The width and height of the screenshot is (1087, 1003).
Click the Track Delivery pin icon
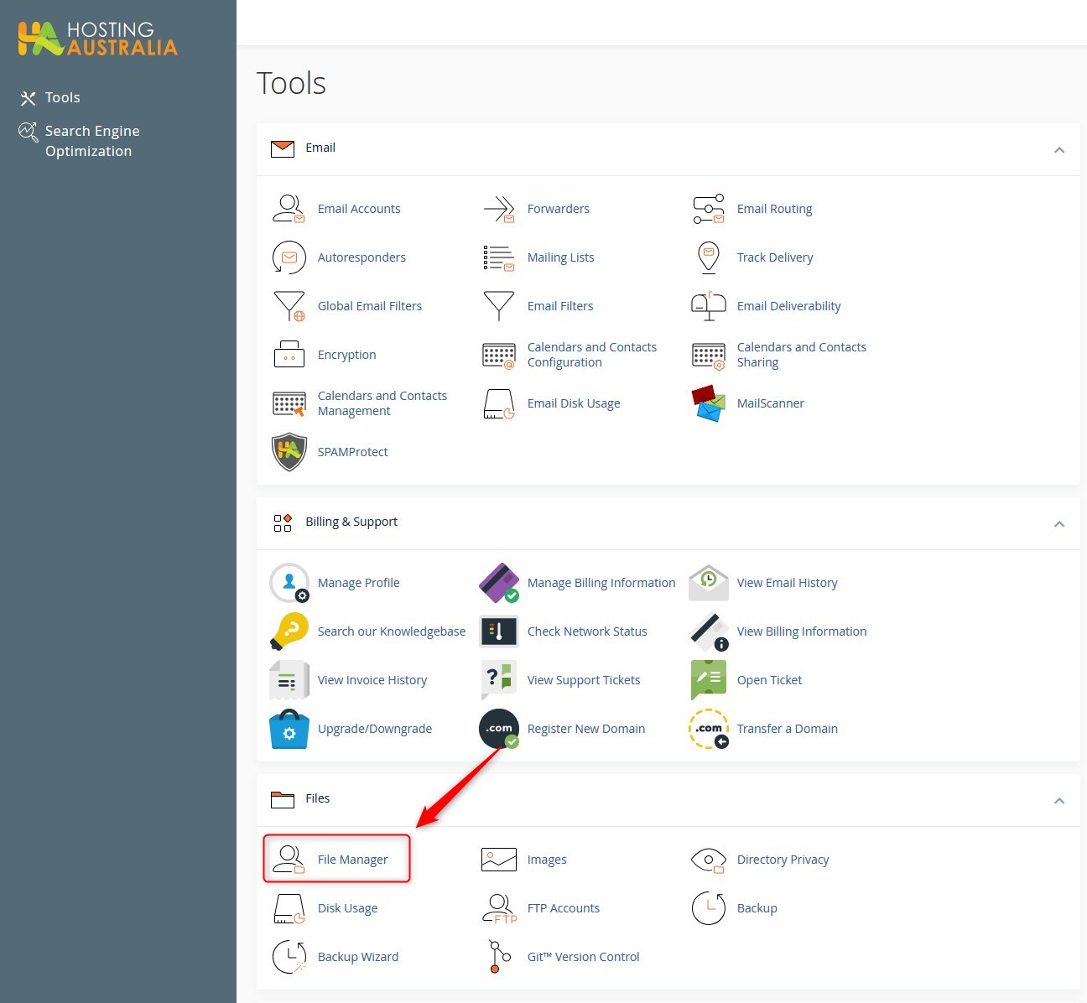(708, 257)
